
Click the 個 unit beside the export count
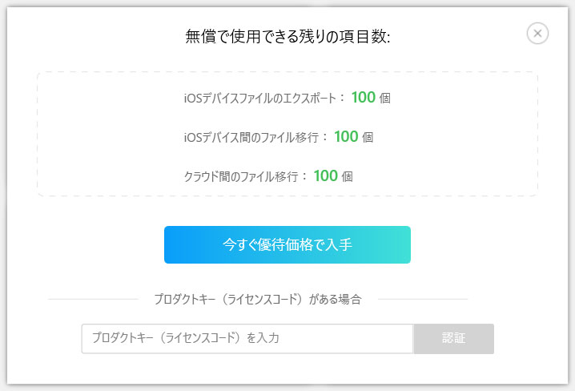(385, 99)
